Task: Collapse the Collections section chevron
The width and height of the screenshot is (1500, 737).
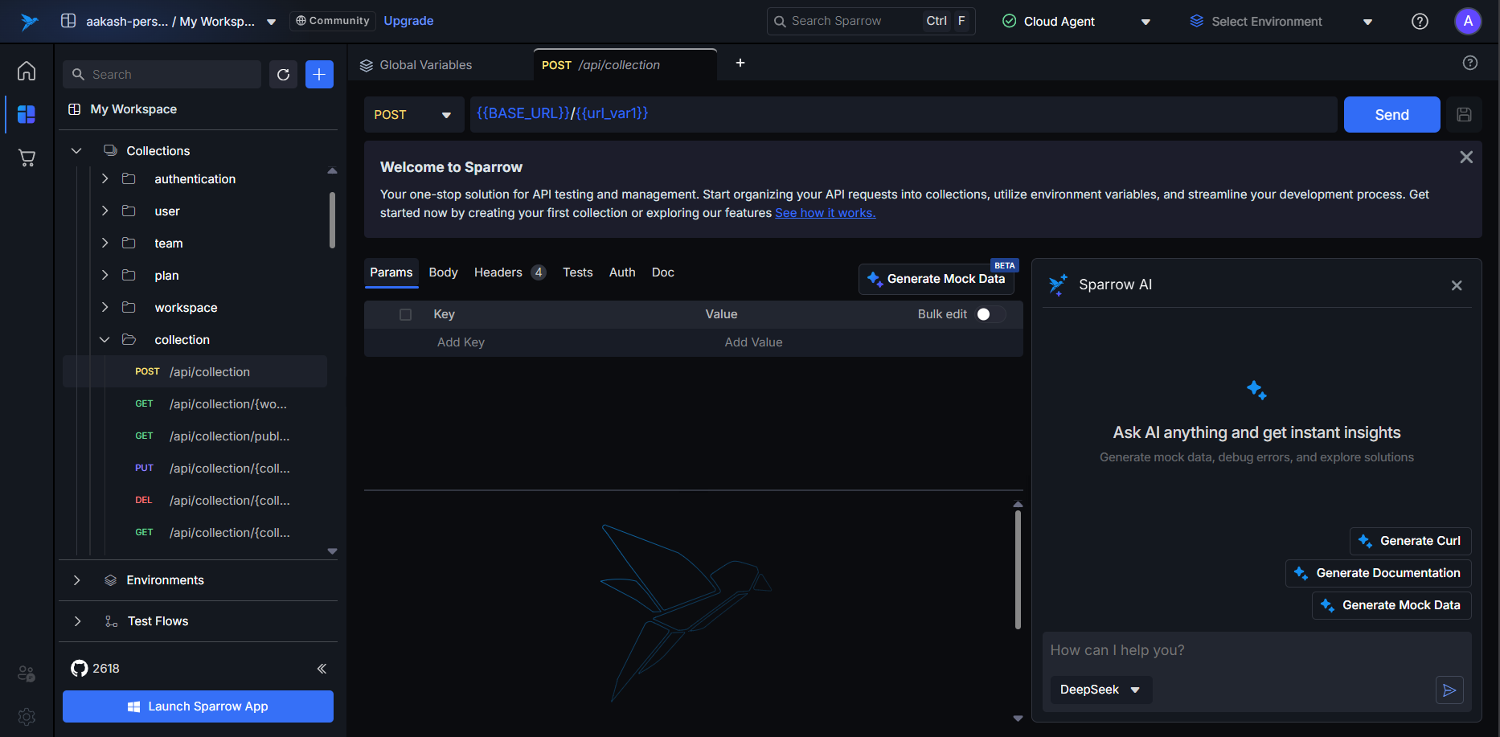Action: pos(76,151)
